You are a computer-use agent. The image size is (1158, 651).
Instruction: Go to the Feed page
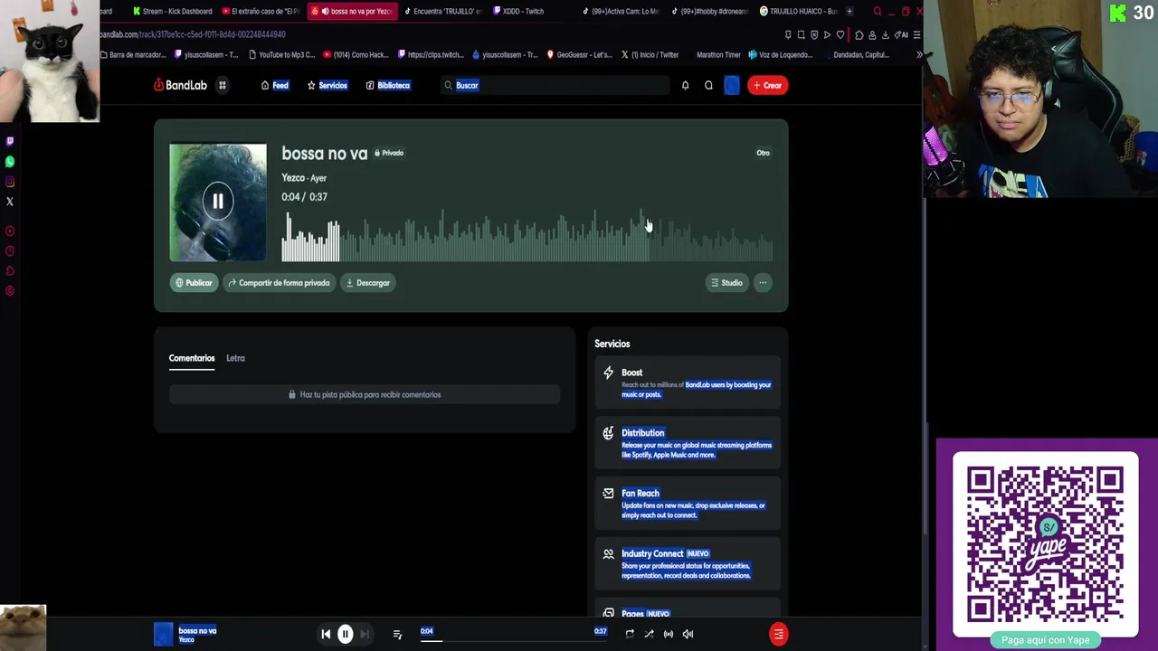point(274,85)
